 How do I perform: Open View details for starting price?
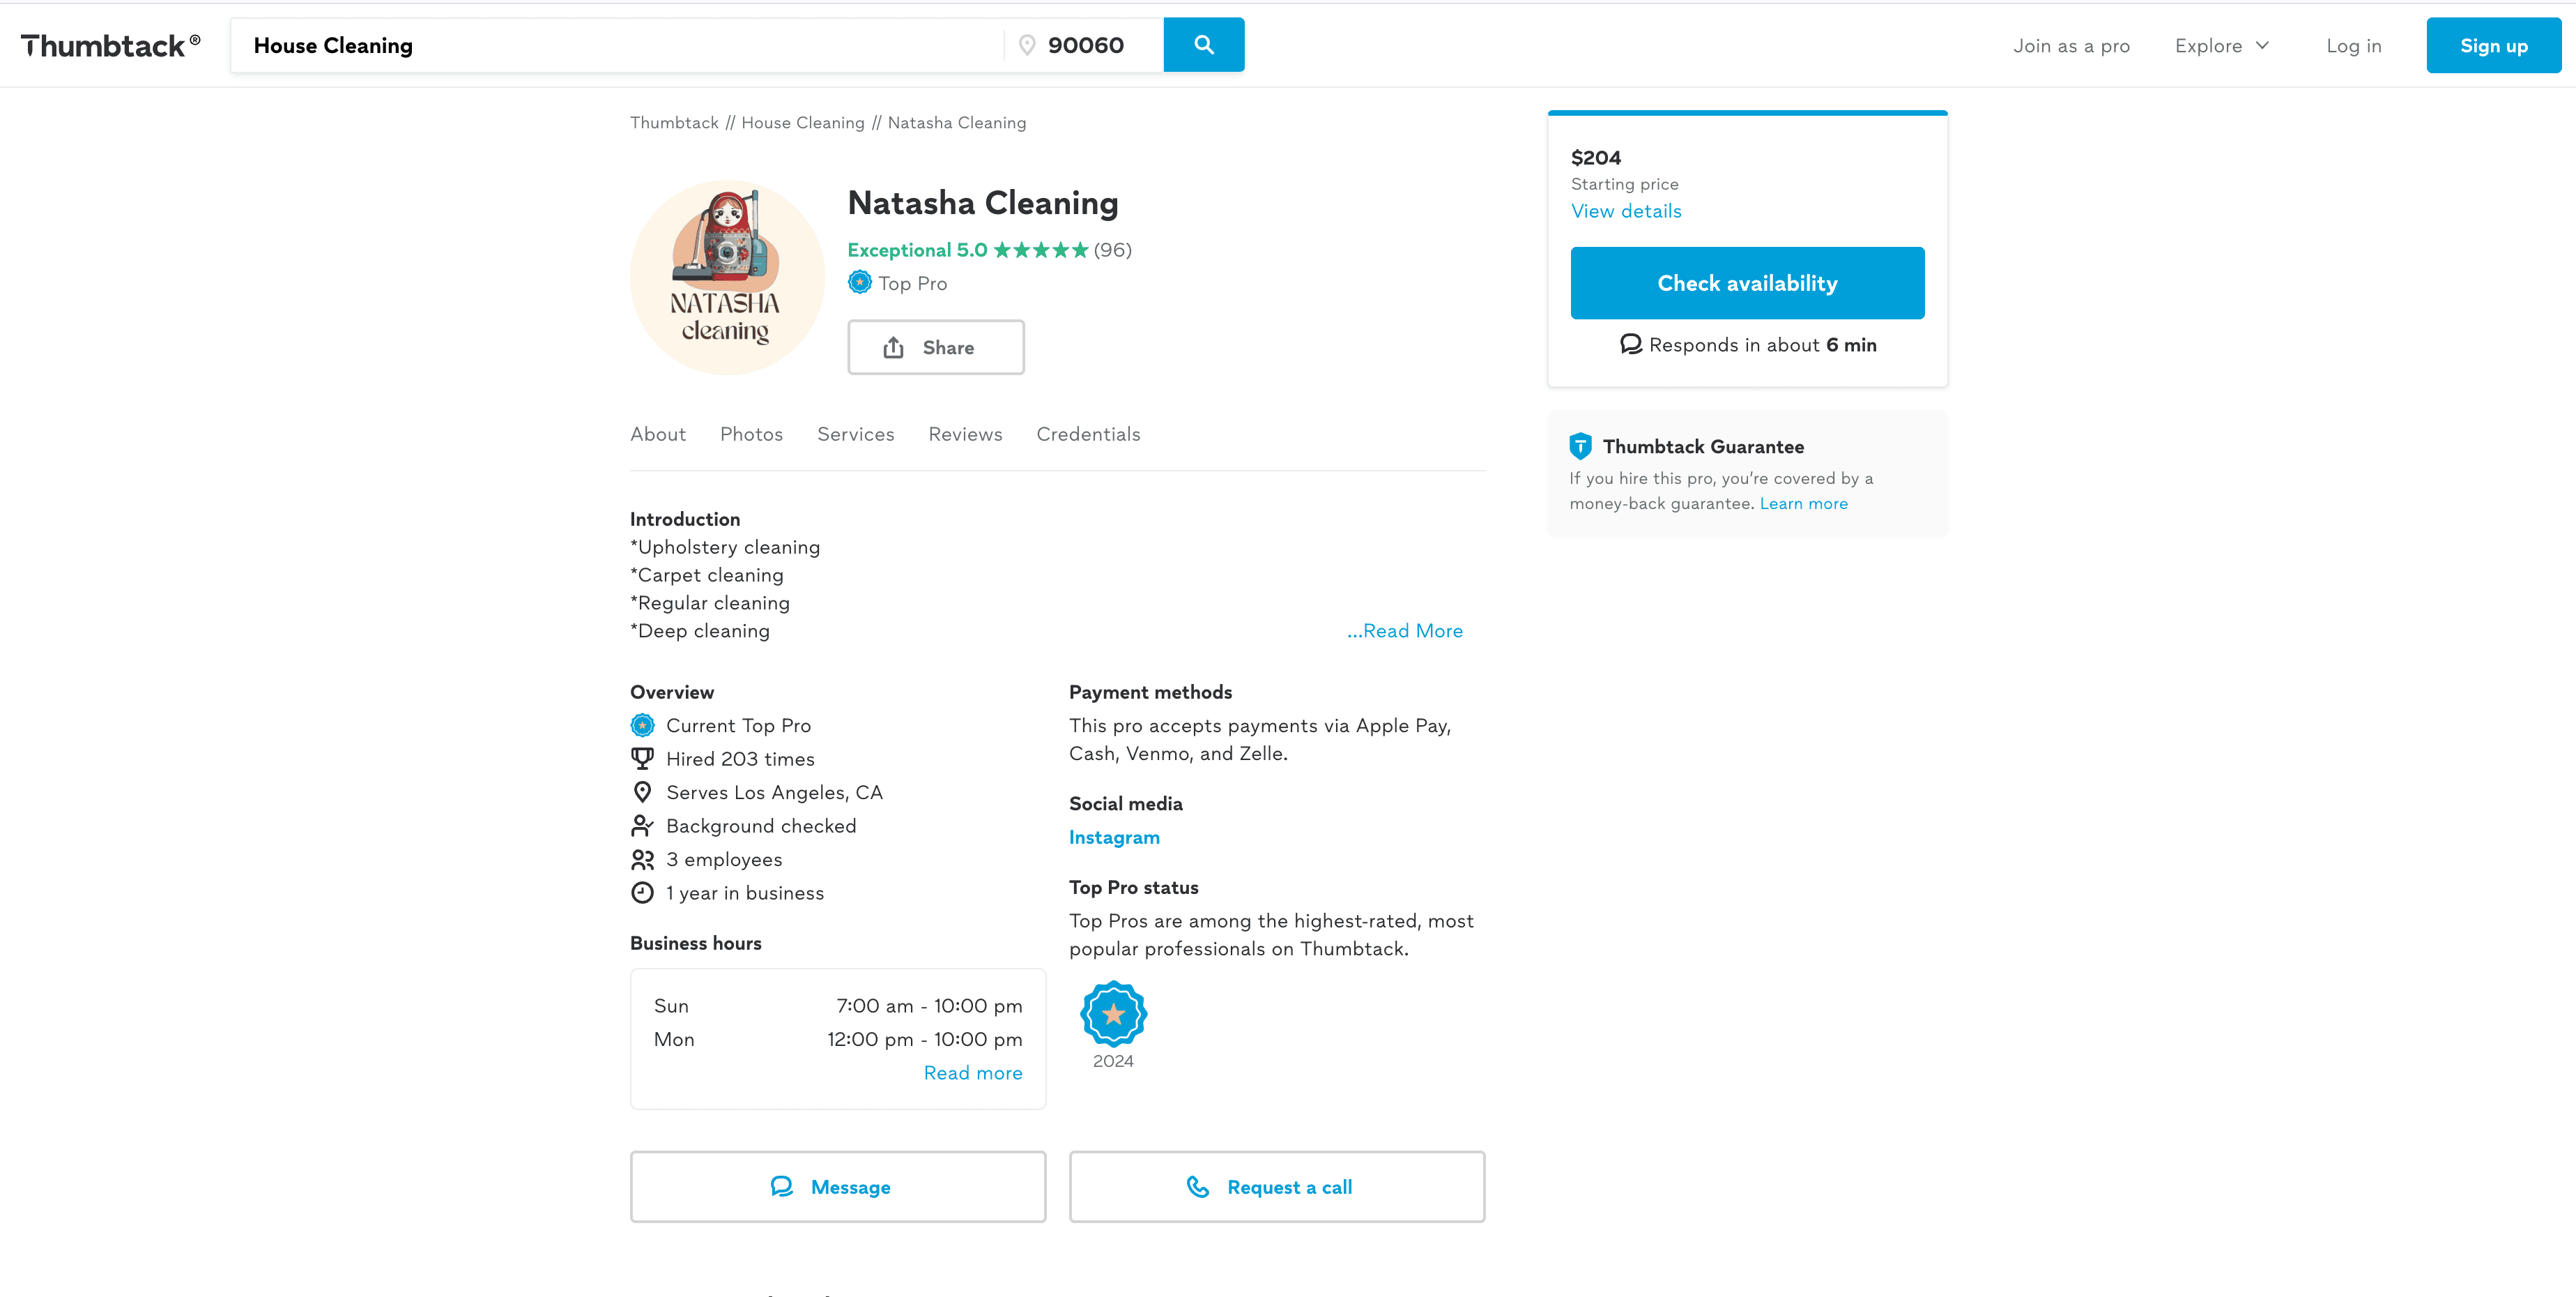point(1626,211)
